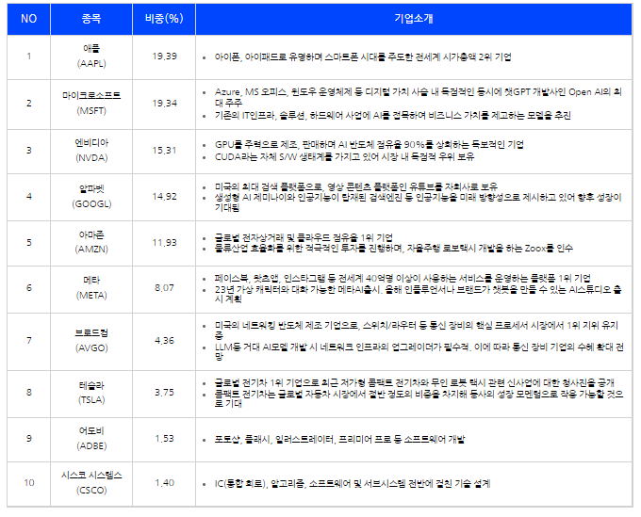
Task: Click the Azure, MS 오피스 description line
Action: 419,97
